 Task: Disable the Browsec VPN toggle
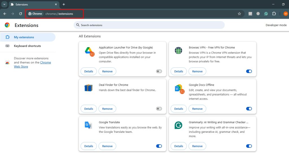click(249, 71)
